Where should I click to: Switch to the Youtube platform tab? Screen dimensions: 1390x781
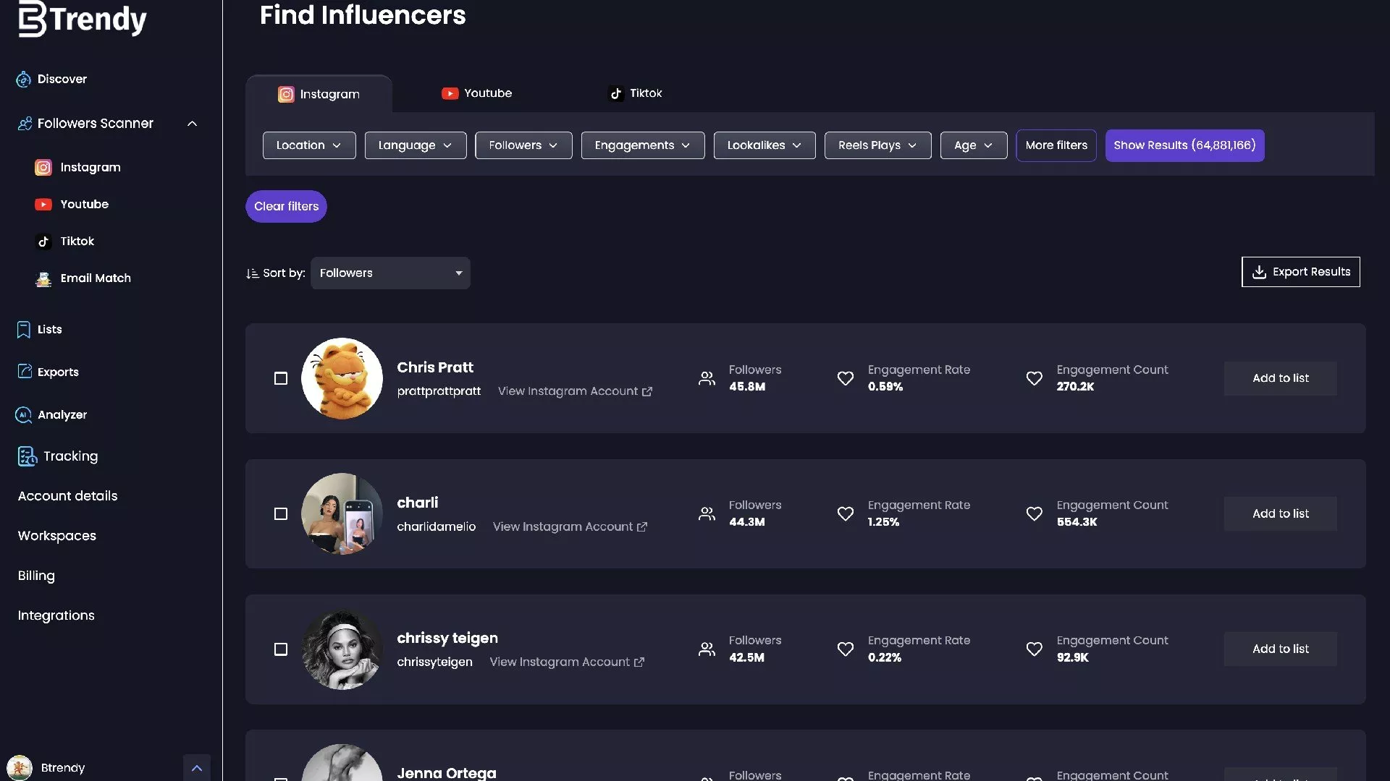click(477, 93)
